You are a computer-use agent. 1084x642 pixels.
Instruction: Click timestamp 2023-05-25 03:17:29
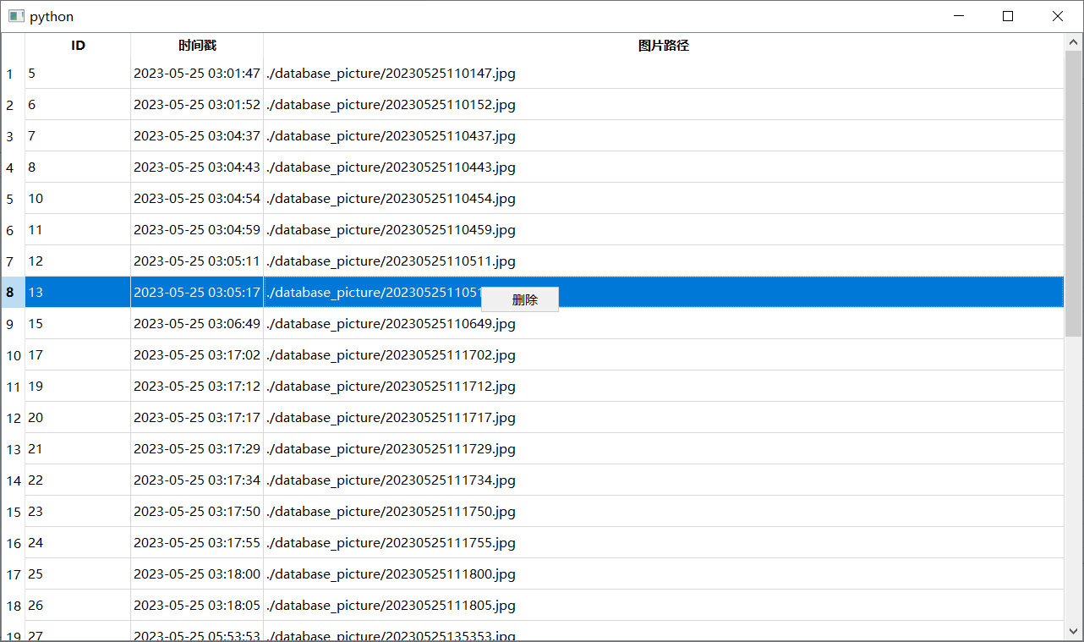coord(197,449)
